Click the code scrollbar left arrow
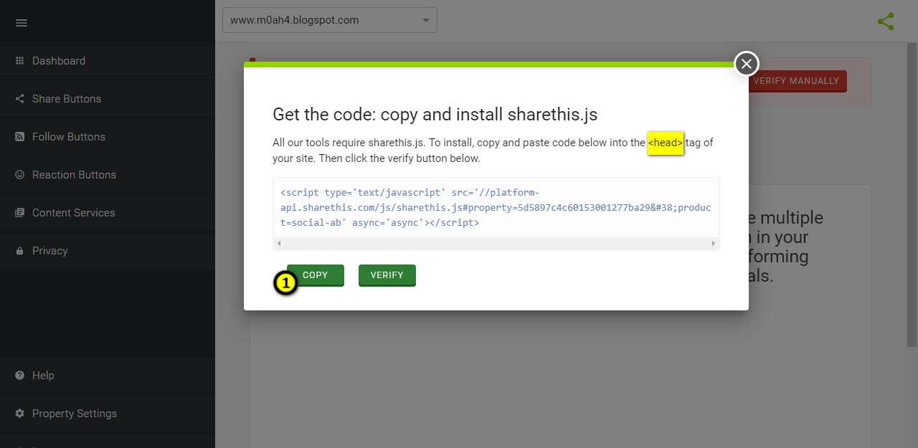 click(x=278, y=244)
